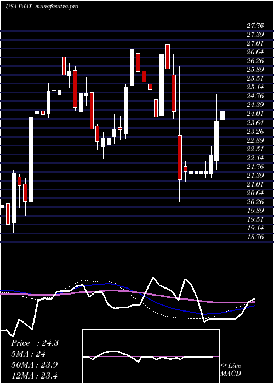Select the 26.64 price level label
This screenshot has width=274, height=384.
coord(255,52)
